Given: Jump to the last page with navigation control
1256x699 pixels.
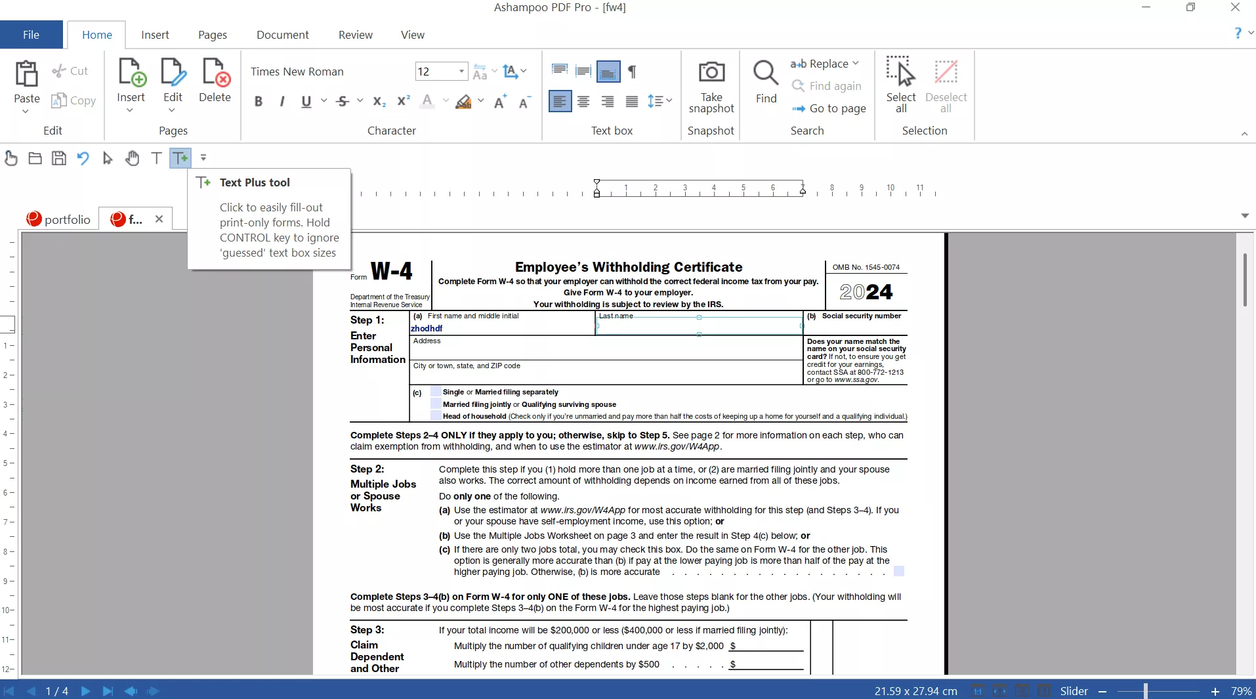Looking at the screenshot, I should [108, 691].
